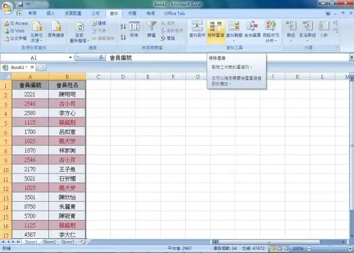The width and height of the screenshot is (354, 253).
Task: Open the Consolidate tool
Action: pyautogui.click(x=253, y=29)
